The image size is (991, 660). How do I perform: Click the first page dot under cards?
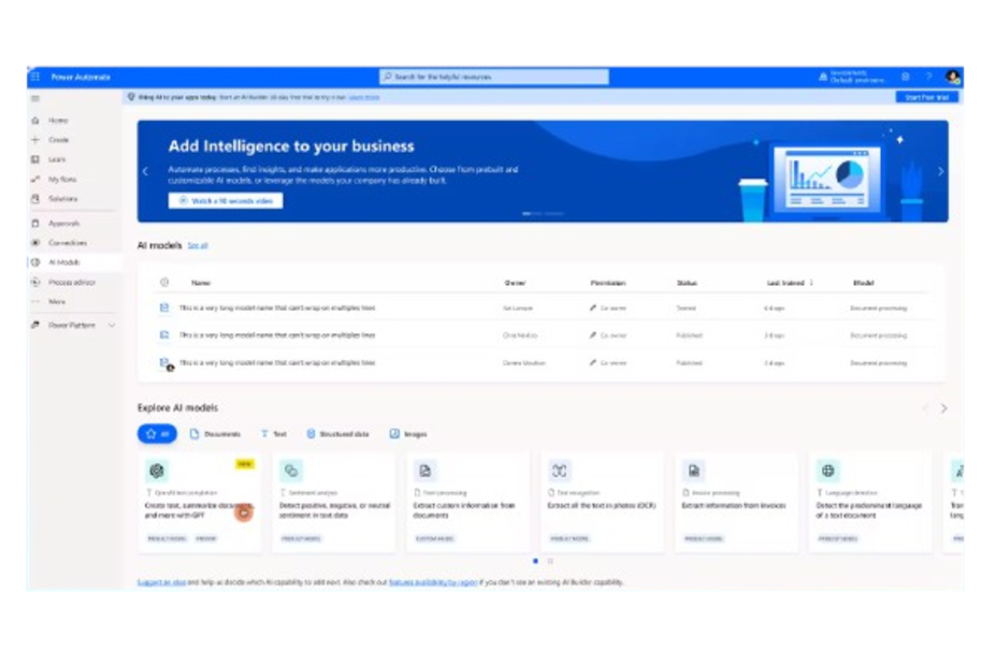click(535, 561)
